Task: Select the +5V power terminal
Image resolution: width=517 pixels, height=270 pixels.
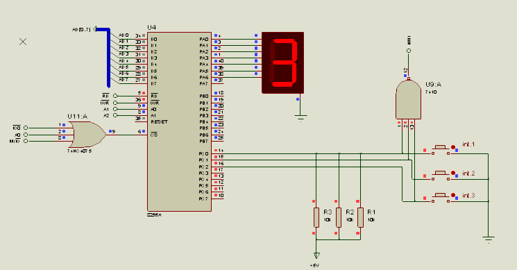Action: (x=316, y=255)
